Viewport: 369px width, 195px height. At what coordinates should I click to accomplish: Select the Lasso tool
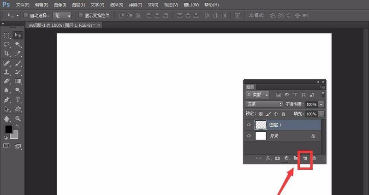click(7, 44)
